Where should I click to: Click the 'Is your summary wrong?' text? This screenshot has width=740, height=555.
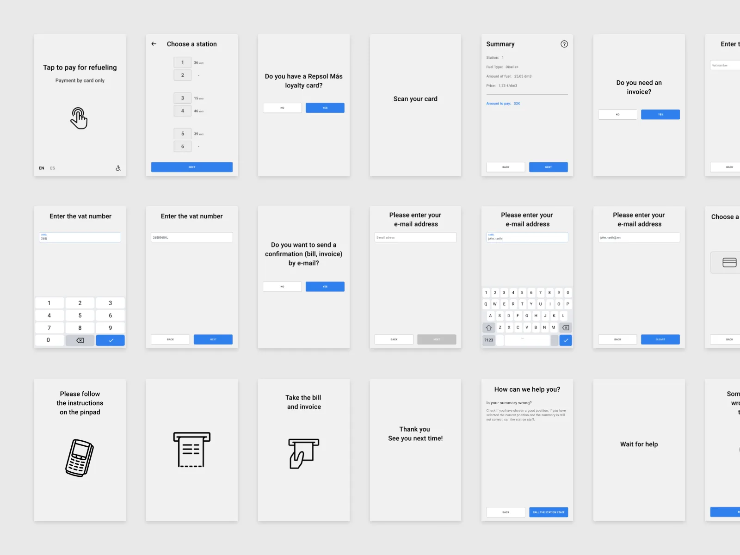[509, 403]
